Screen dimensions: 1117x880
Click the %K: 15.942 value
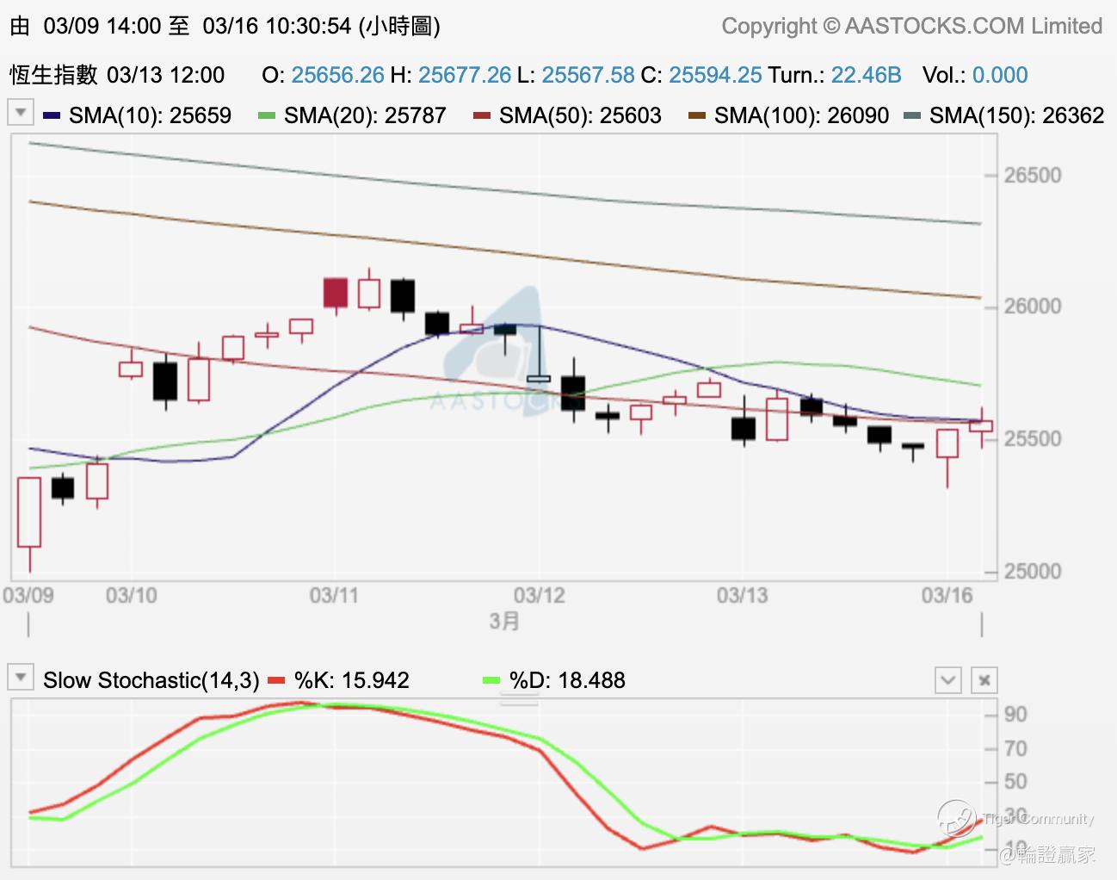click(352, 680)
